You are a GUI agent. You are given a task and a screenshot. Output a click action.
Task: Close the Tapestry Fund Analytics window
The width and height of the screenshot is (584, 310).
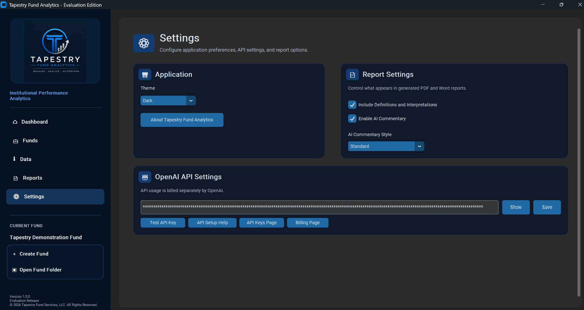(580, 5)
